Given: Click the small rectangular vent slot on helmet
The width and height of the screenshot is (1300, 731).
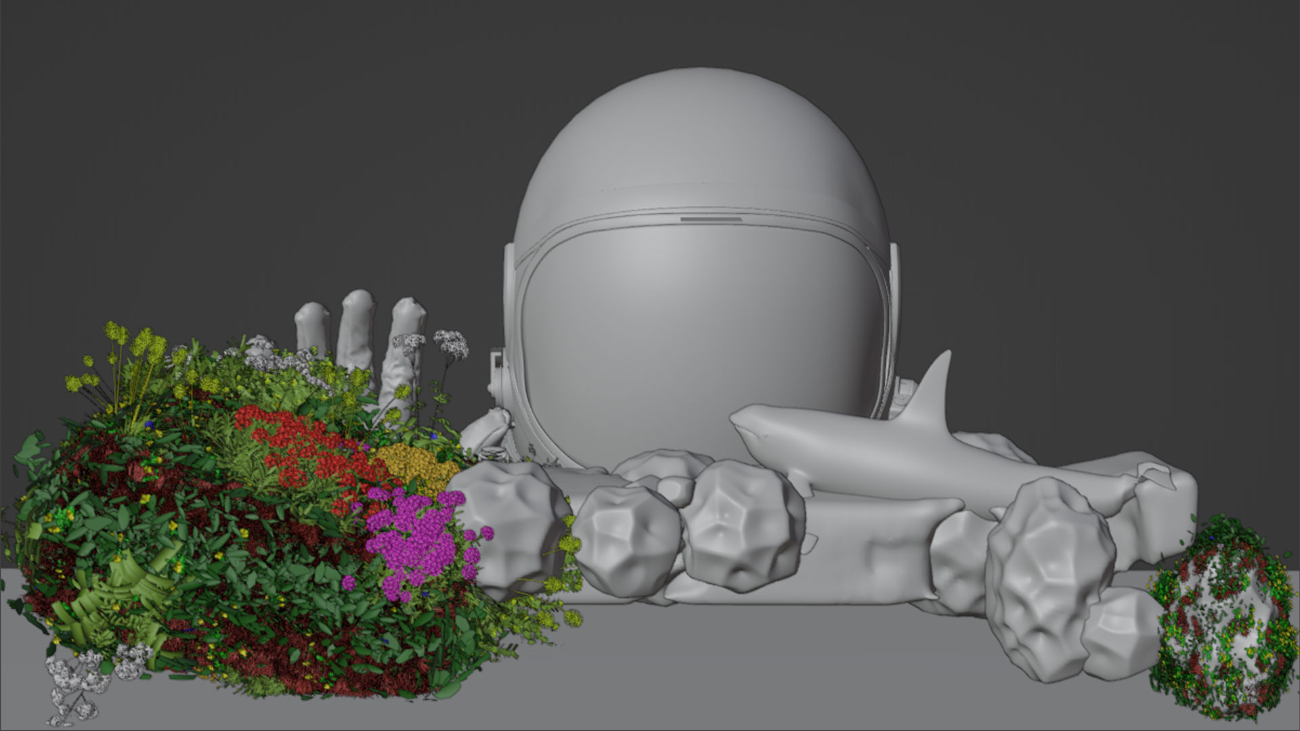Looking at the screenshot, I should pyautogui.click(x=710, y=219).
